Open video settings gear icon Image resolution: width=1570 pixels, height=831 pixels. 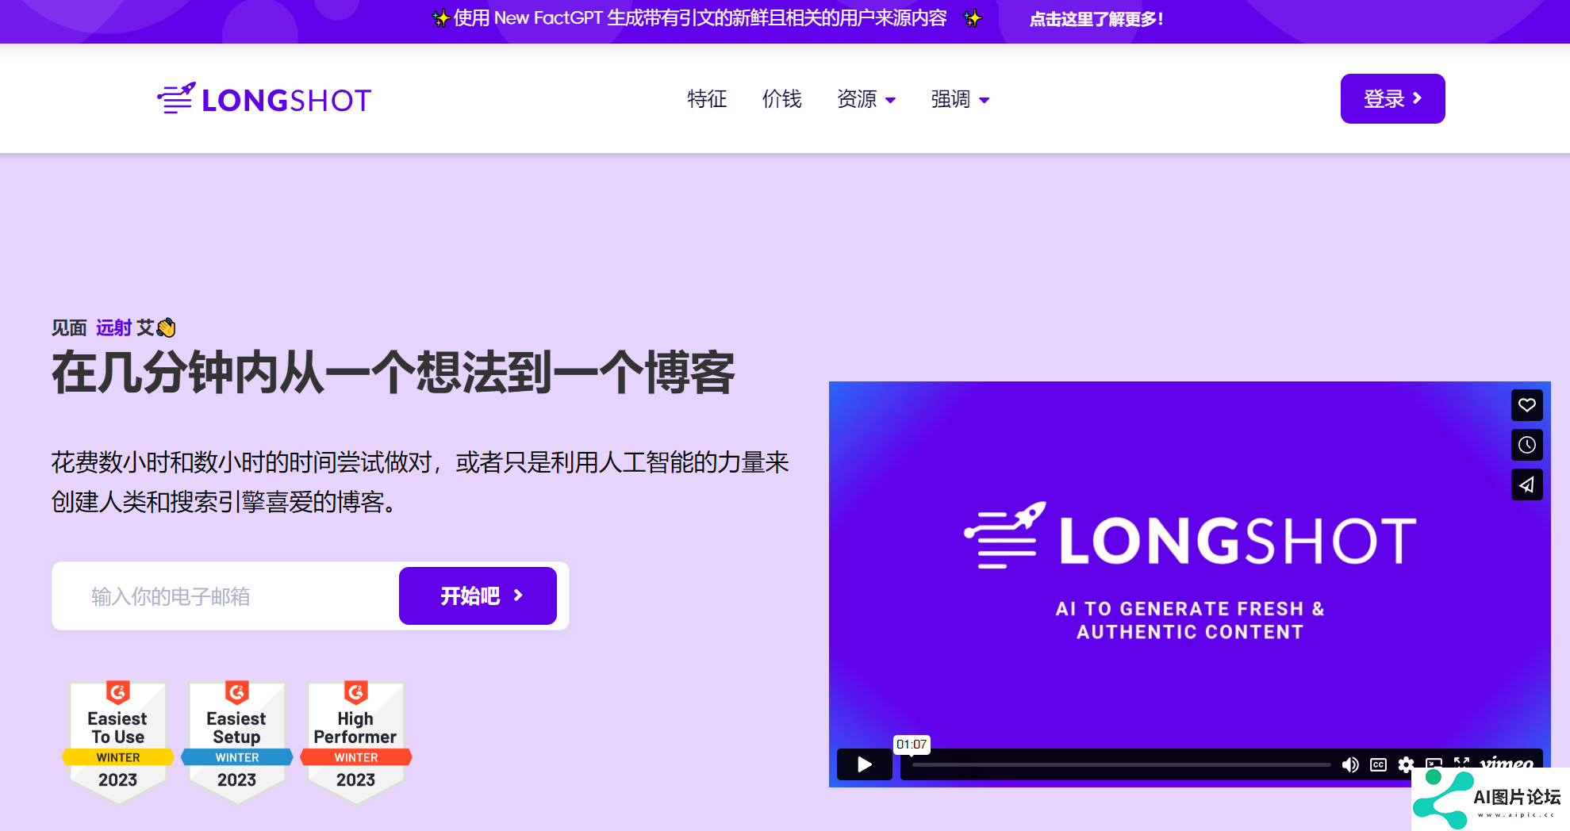coord(1406,764)
